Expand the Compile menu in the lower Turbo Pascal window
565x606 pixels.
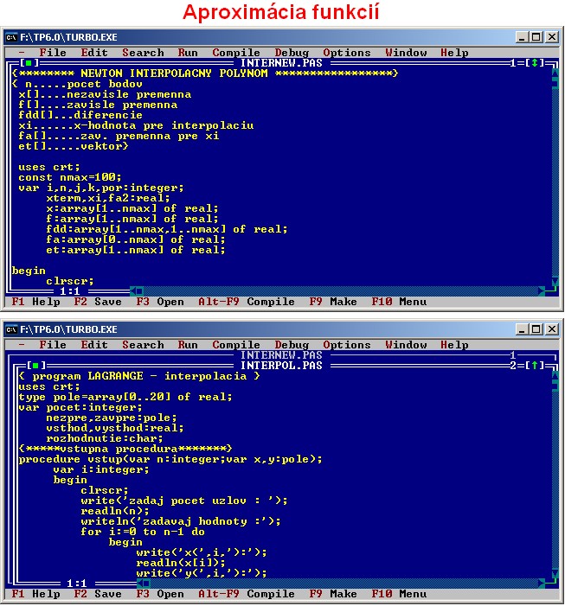[x=235, y=345]
